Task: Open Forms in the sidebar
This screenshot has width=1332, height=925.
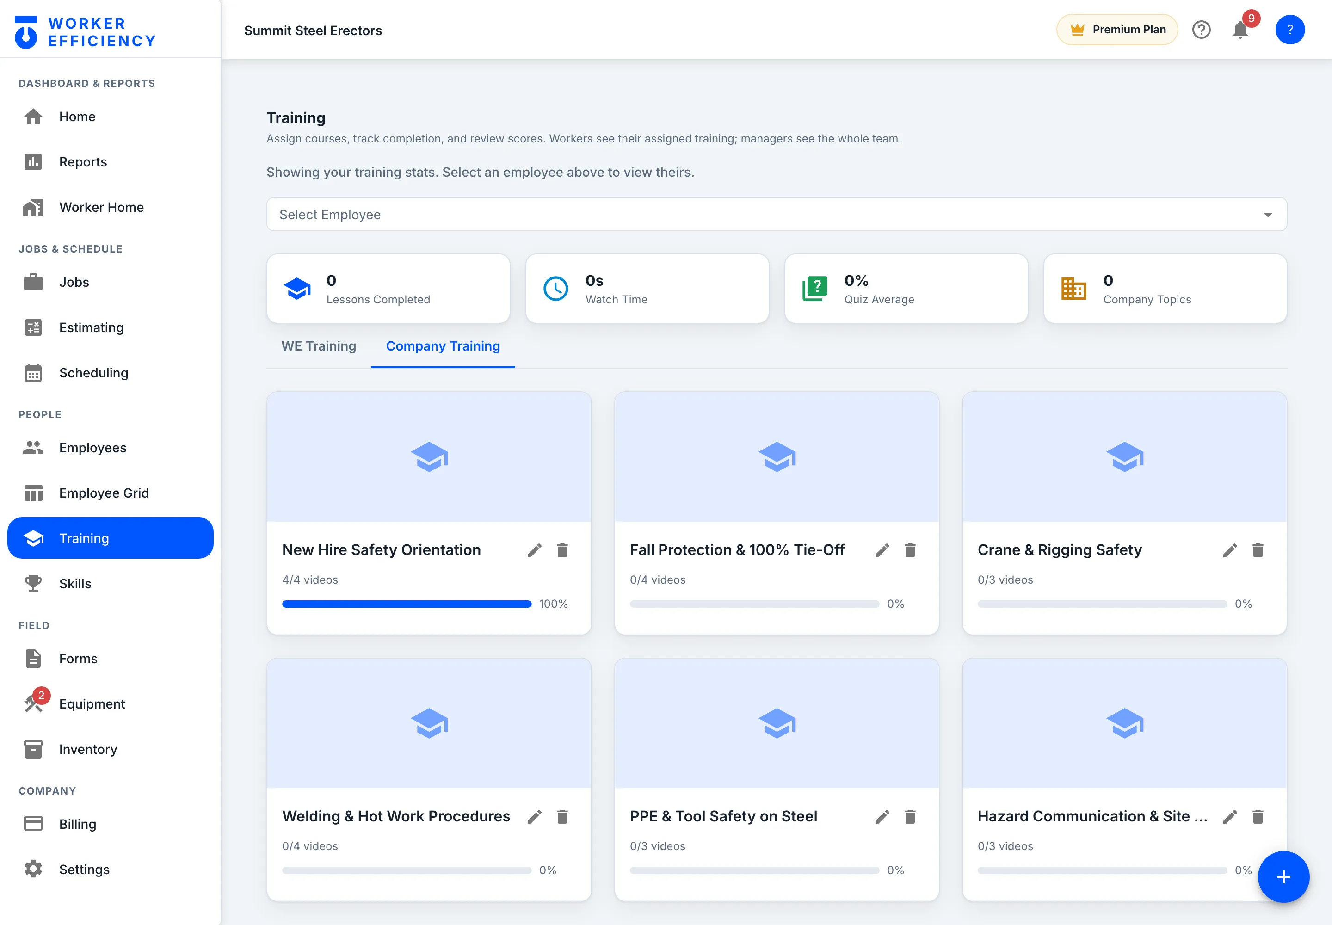Action: (110, 659)
